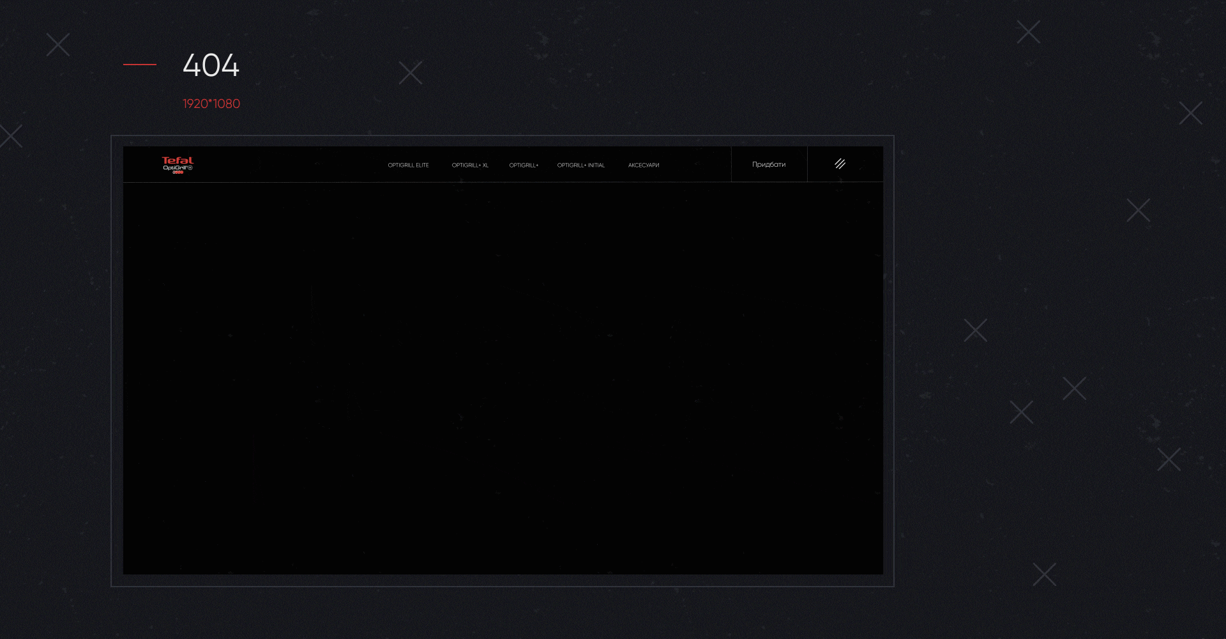Image resolution: width=1226 pixels, height=639 pixels.
Task: Open OPTIGRILL+ INITIAL navigation link
Action: (580, 166)
